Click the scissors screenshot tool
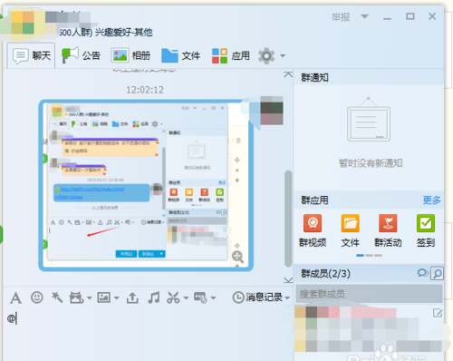Screen dimensions: 453x361 (173, 298)
